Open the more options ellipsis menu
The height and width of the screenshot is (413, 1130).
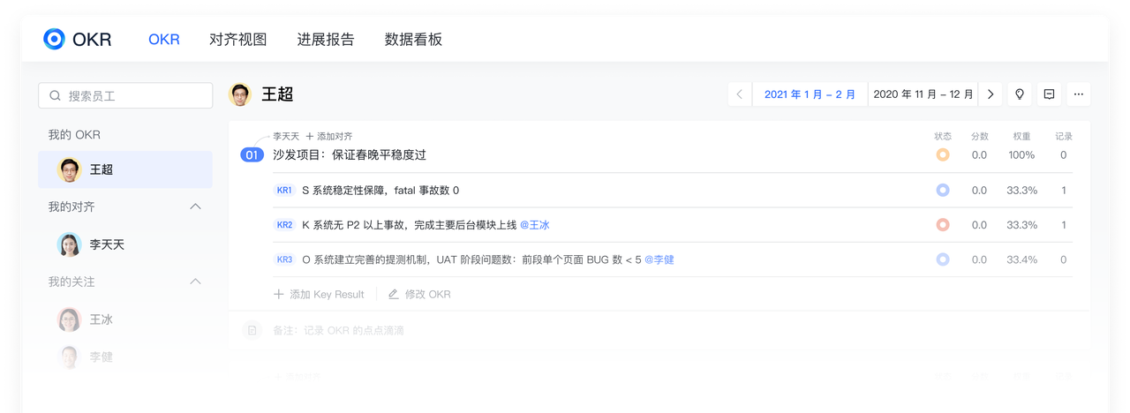pos(1079,94)
